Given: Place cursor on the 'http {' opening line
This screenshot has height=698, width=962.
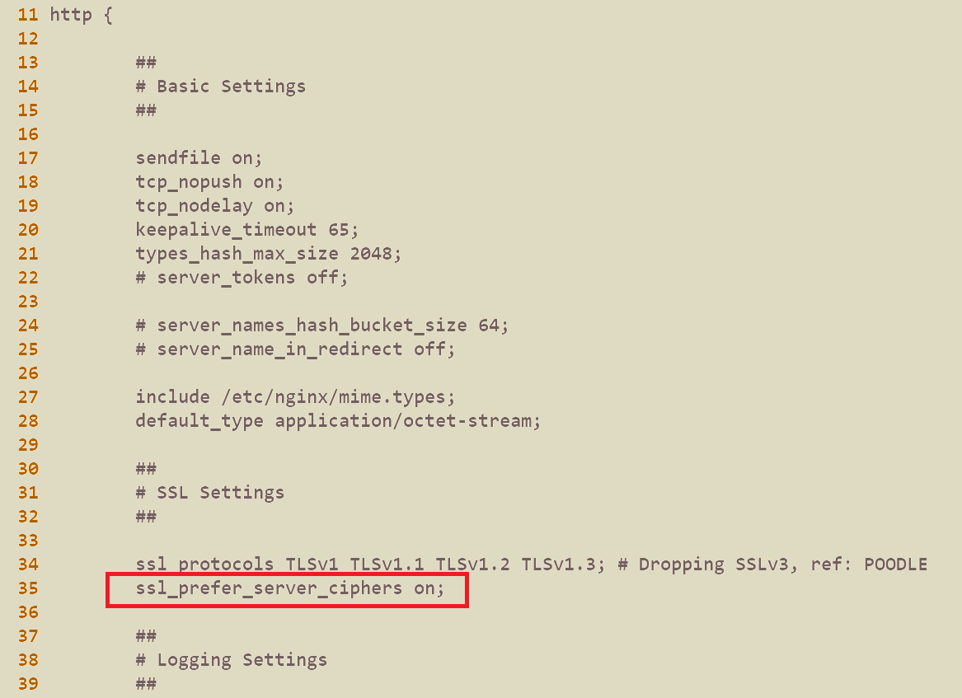Looking at the screenshot, I should click(x=81, y=14).
